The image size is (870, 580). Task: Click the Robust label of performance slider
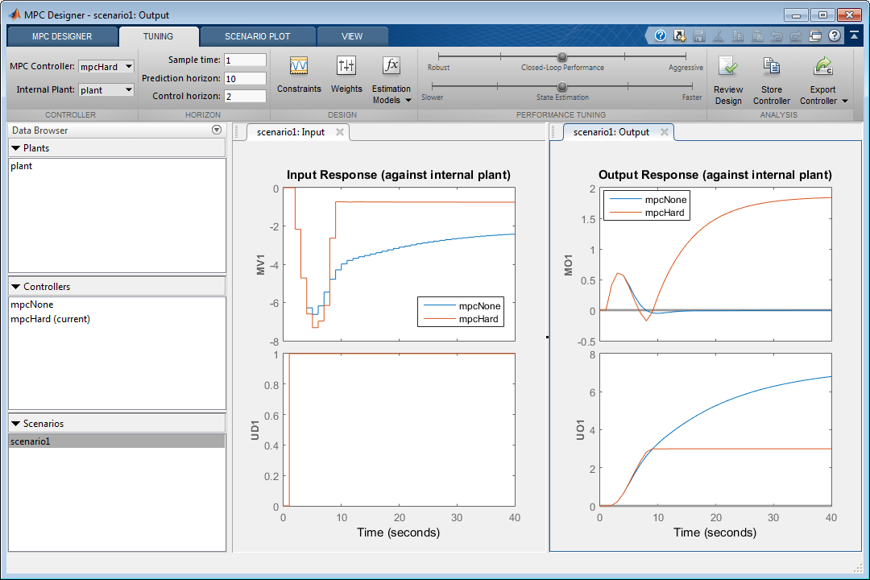(438, 67)
